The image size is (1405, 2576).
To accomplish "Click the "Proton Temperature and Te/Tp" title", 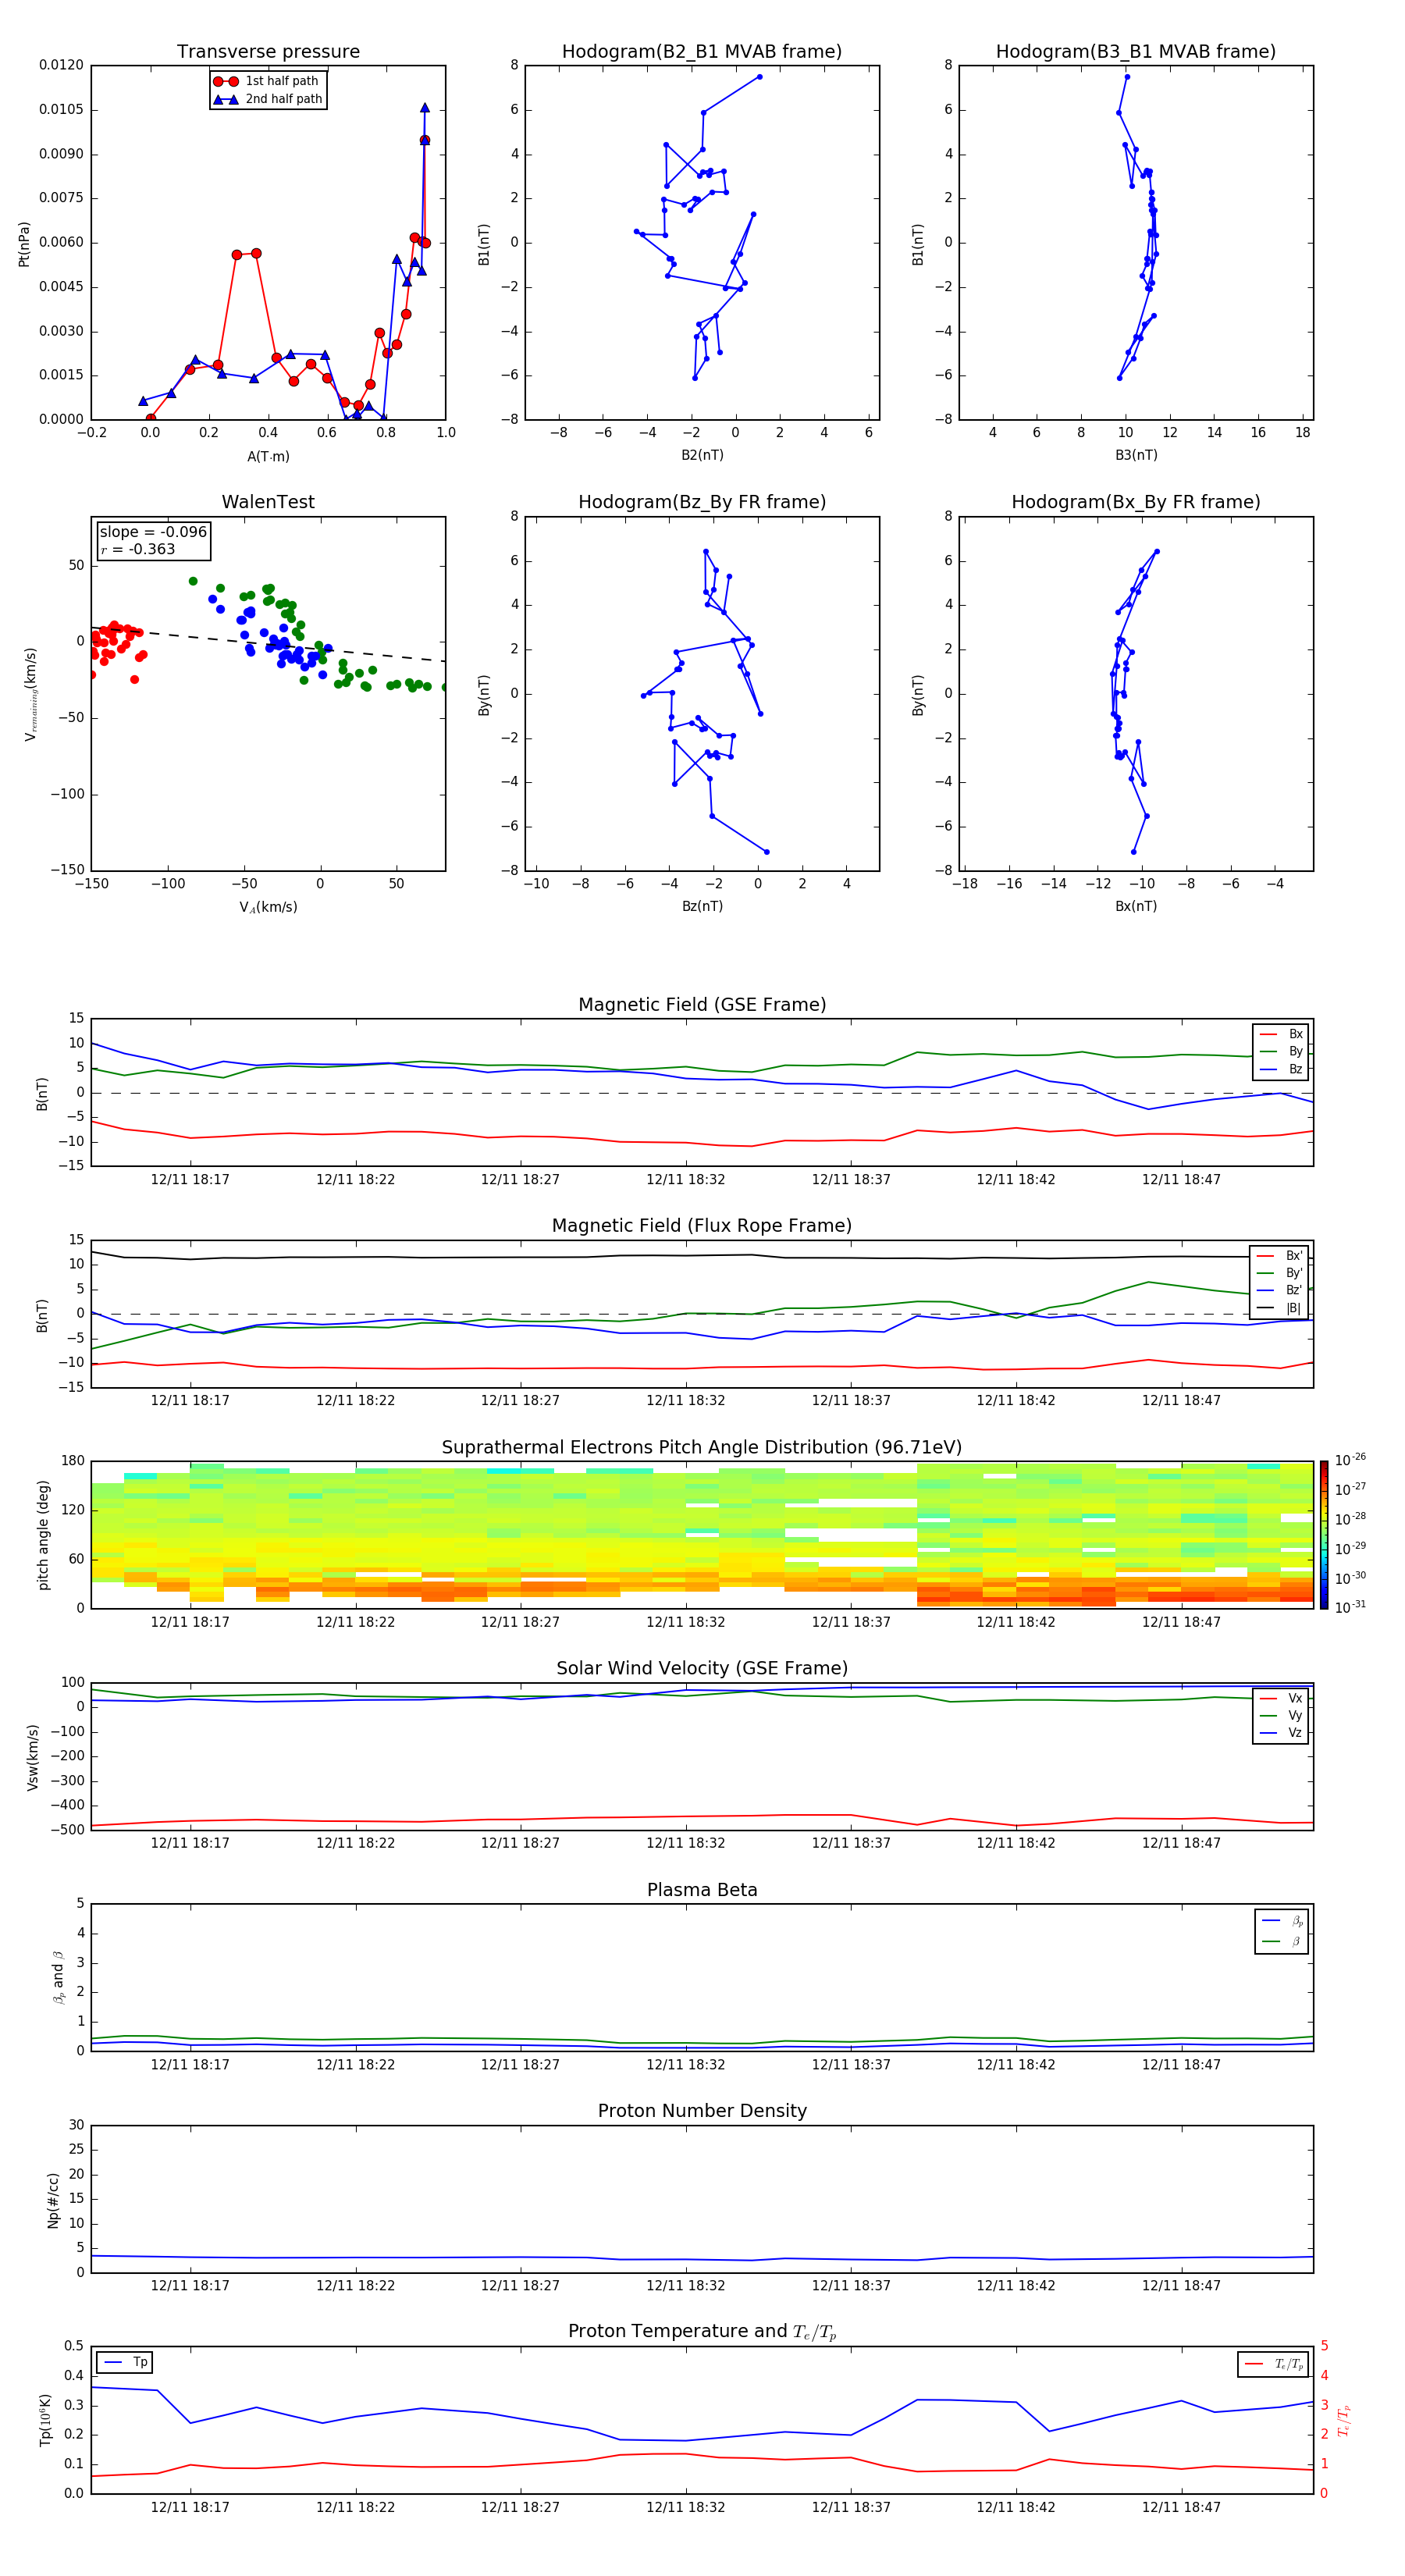I will (x=702, y=2332).
